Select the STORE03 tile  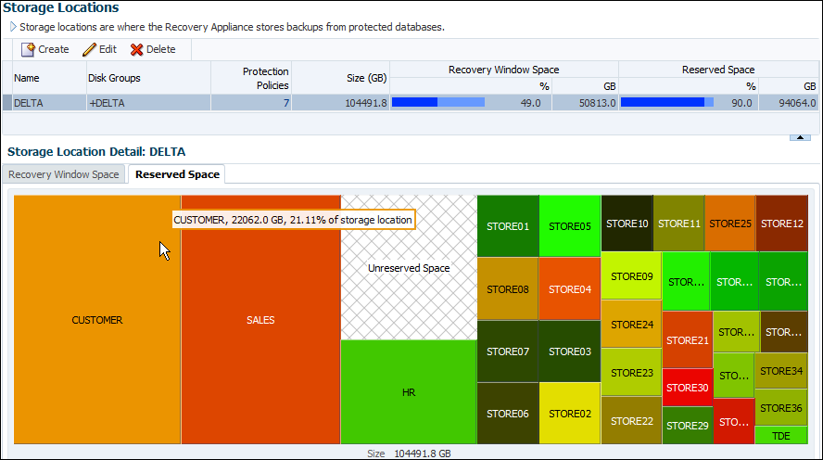[569, 351]
